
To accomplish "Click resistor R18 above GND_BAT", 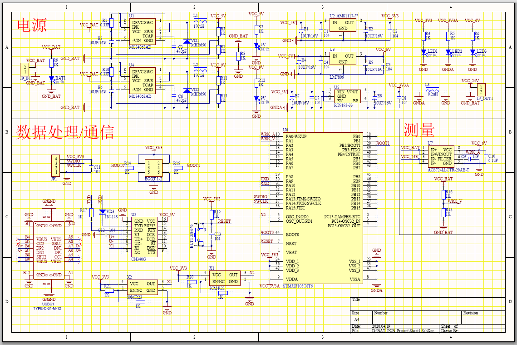I will tap(443, 213).
